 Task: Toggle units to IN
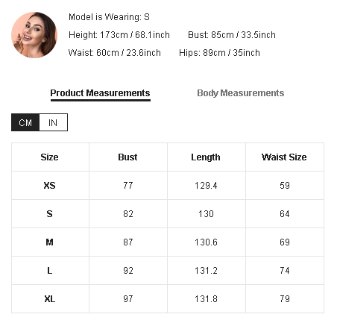click(53, 122)
